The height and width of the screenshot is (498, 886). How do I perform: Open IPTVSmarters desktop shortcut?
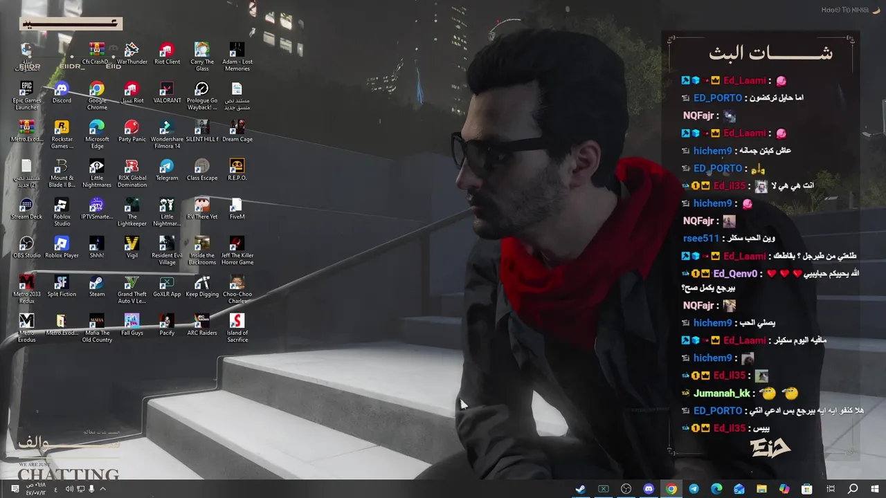coord(97,209)
